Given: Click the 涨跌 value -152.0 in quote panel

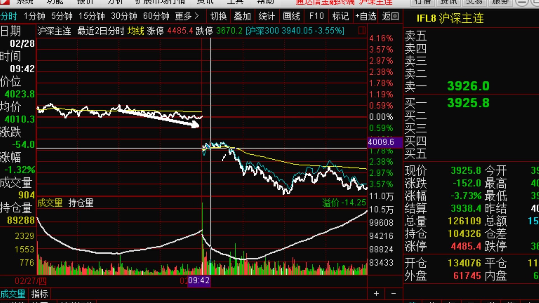Looking at the screenshot, I should pos(467,183).
